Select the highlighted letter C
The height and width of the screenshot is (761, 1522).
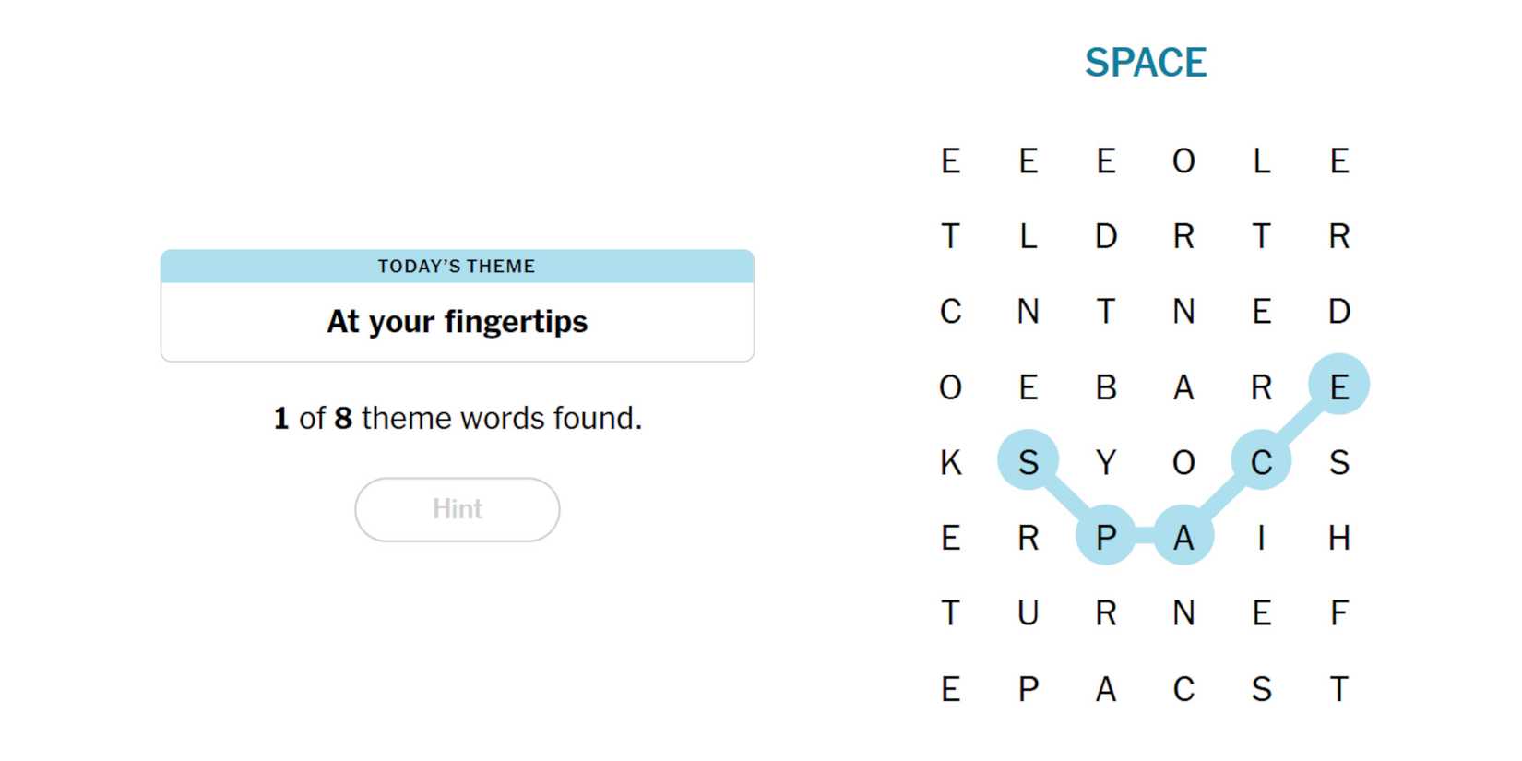[1261, 460]
